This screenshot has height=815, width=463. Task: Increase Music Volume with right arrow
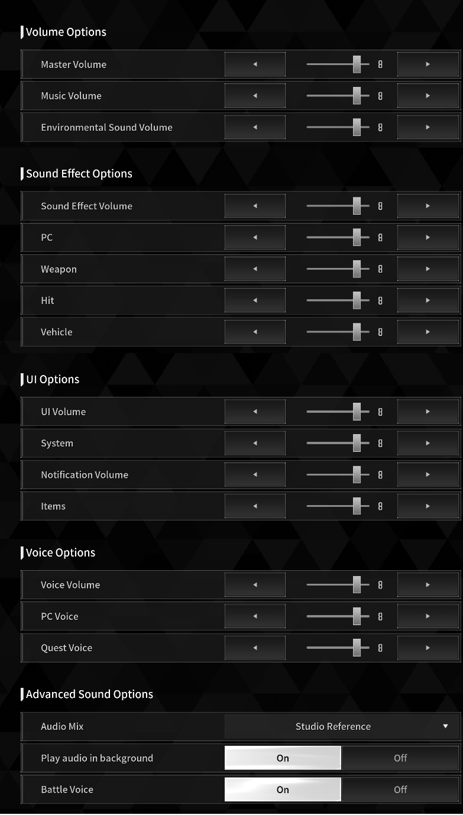(428, 96)
